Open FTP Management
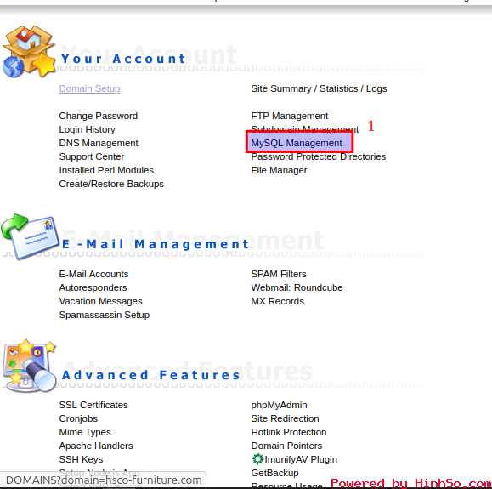The image size is (492, 489). click(x=289, y=116)
